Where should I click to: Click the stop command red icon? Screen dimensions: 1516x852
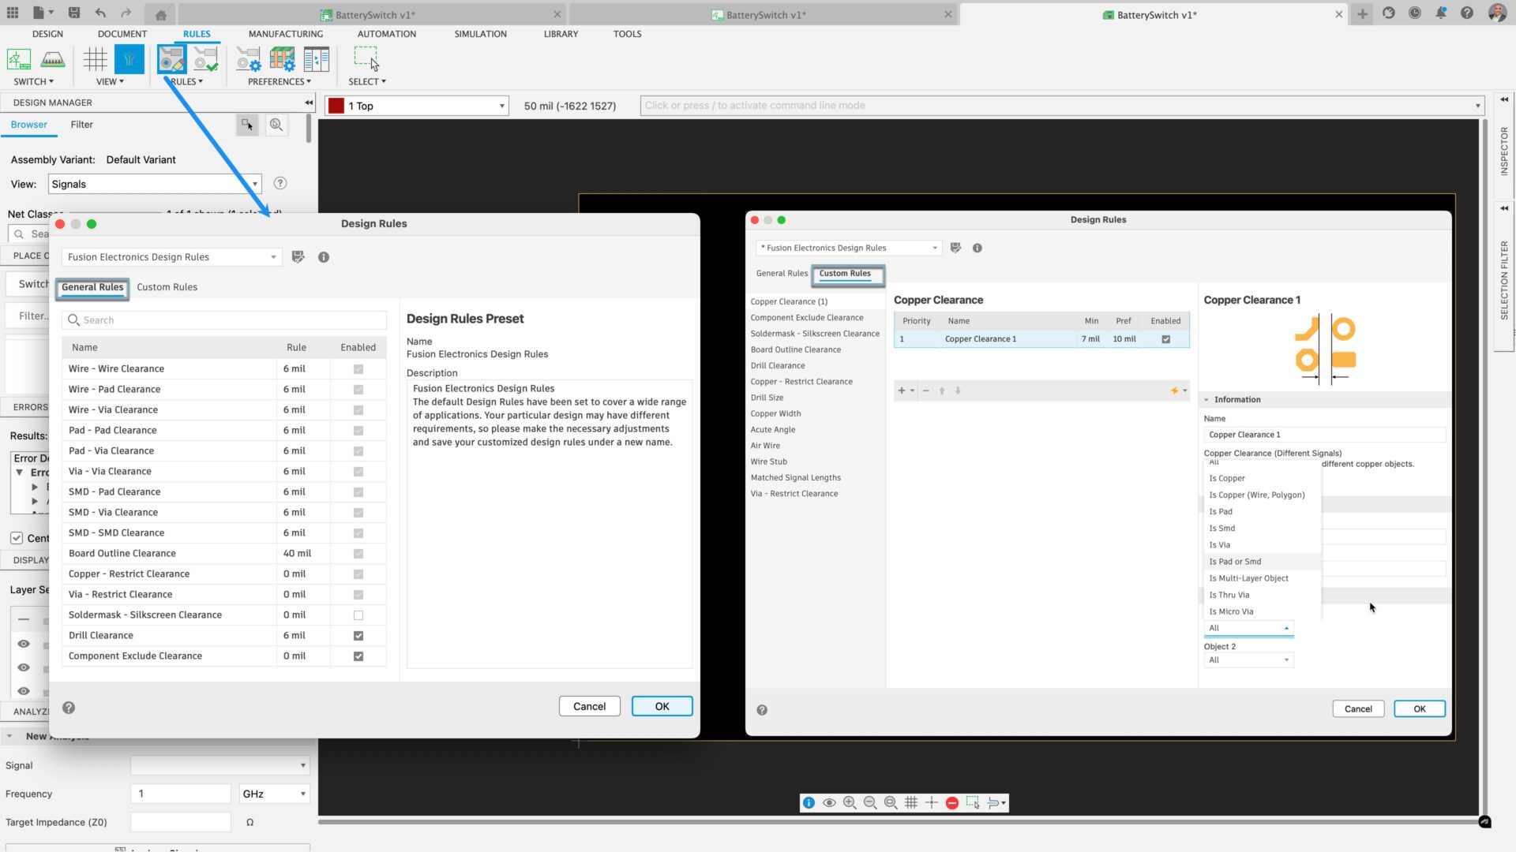coord(952,803)
